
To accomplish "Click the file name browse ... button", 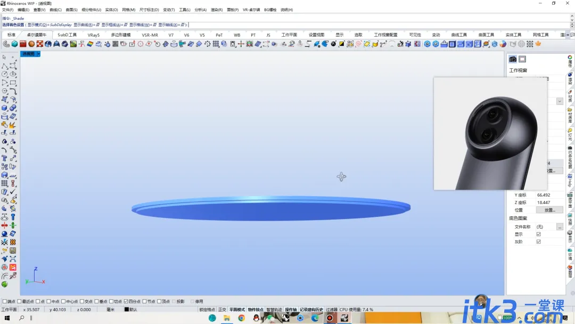I will point(560,227).
